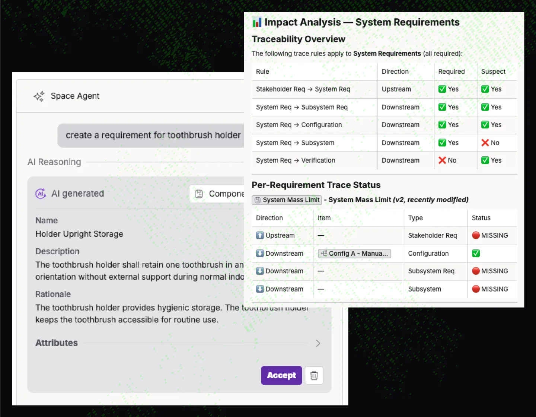Viewport: 536px width, 417px height.
Task: Click the Downstream arrow icon in Subsystem Req row
Action: click(260, 271)
